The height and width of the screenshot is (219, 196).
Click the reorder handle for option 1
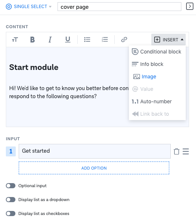tap(186, 151)
